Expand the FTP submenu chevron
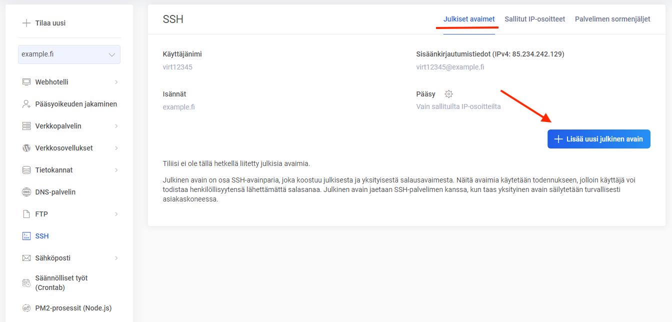This screenshot has height=322, width=672. click(116, 214)
